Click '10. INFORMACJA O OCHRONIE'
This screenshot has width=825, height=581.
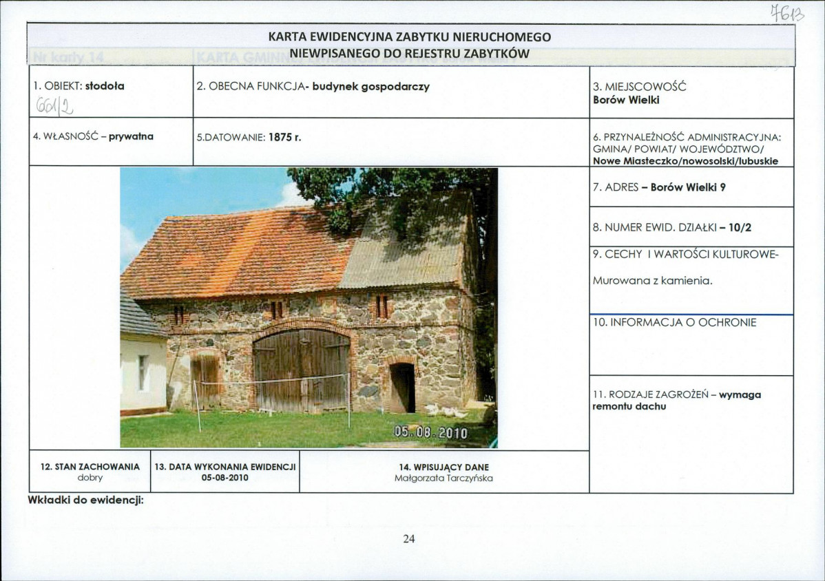(674, 322)
